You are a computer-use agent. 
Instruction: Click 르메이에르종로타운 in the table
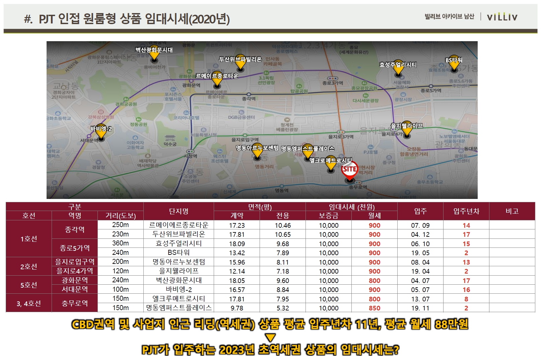click(x=179, y=225)
